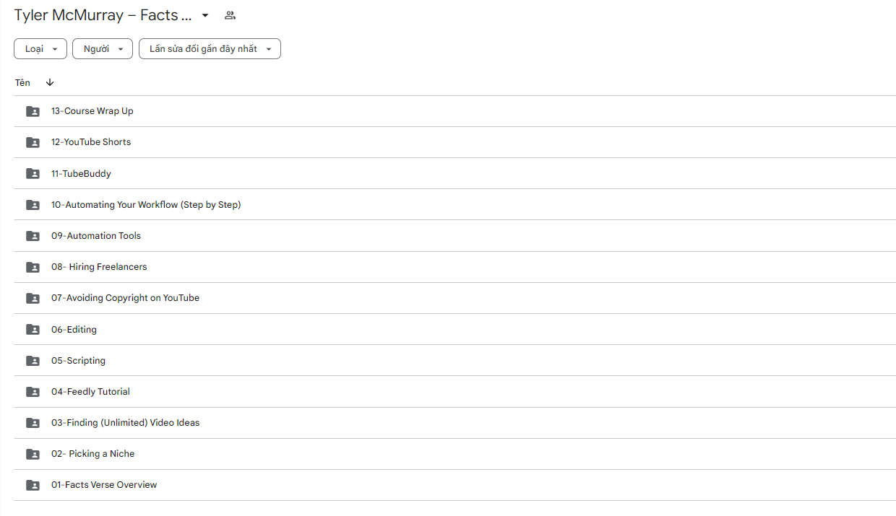The image size is (896, 516).
Task: Click the shared folder icon beside 11-TubeBuddy
Action: [x=33, y=174]
